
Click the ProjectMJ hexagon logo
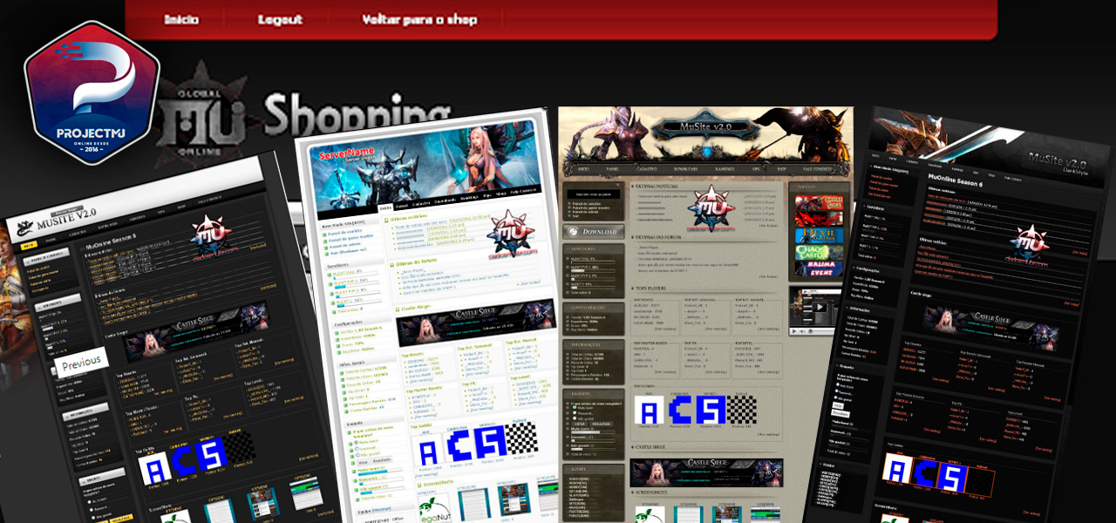(x=92, y=92)
